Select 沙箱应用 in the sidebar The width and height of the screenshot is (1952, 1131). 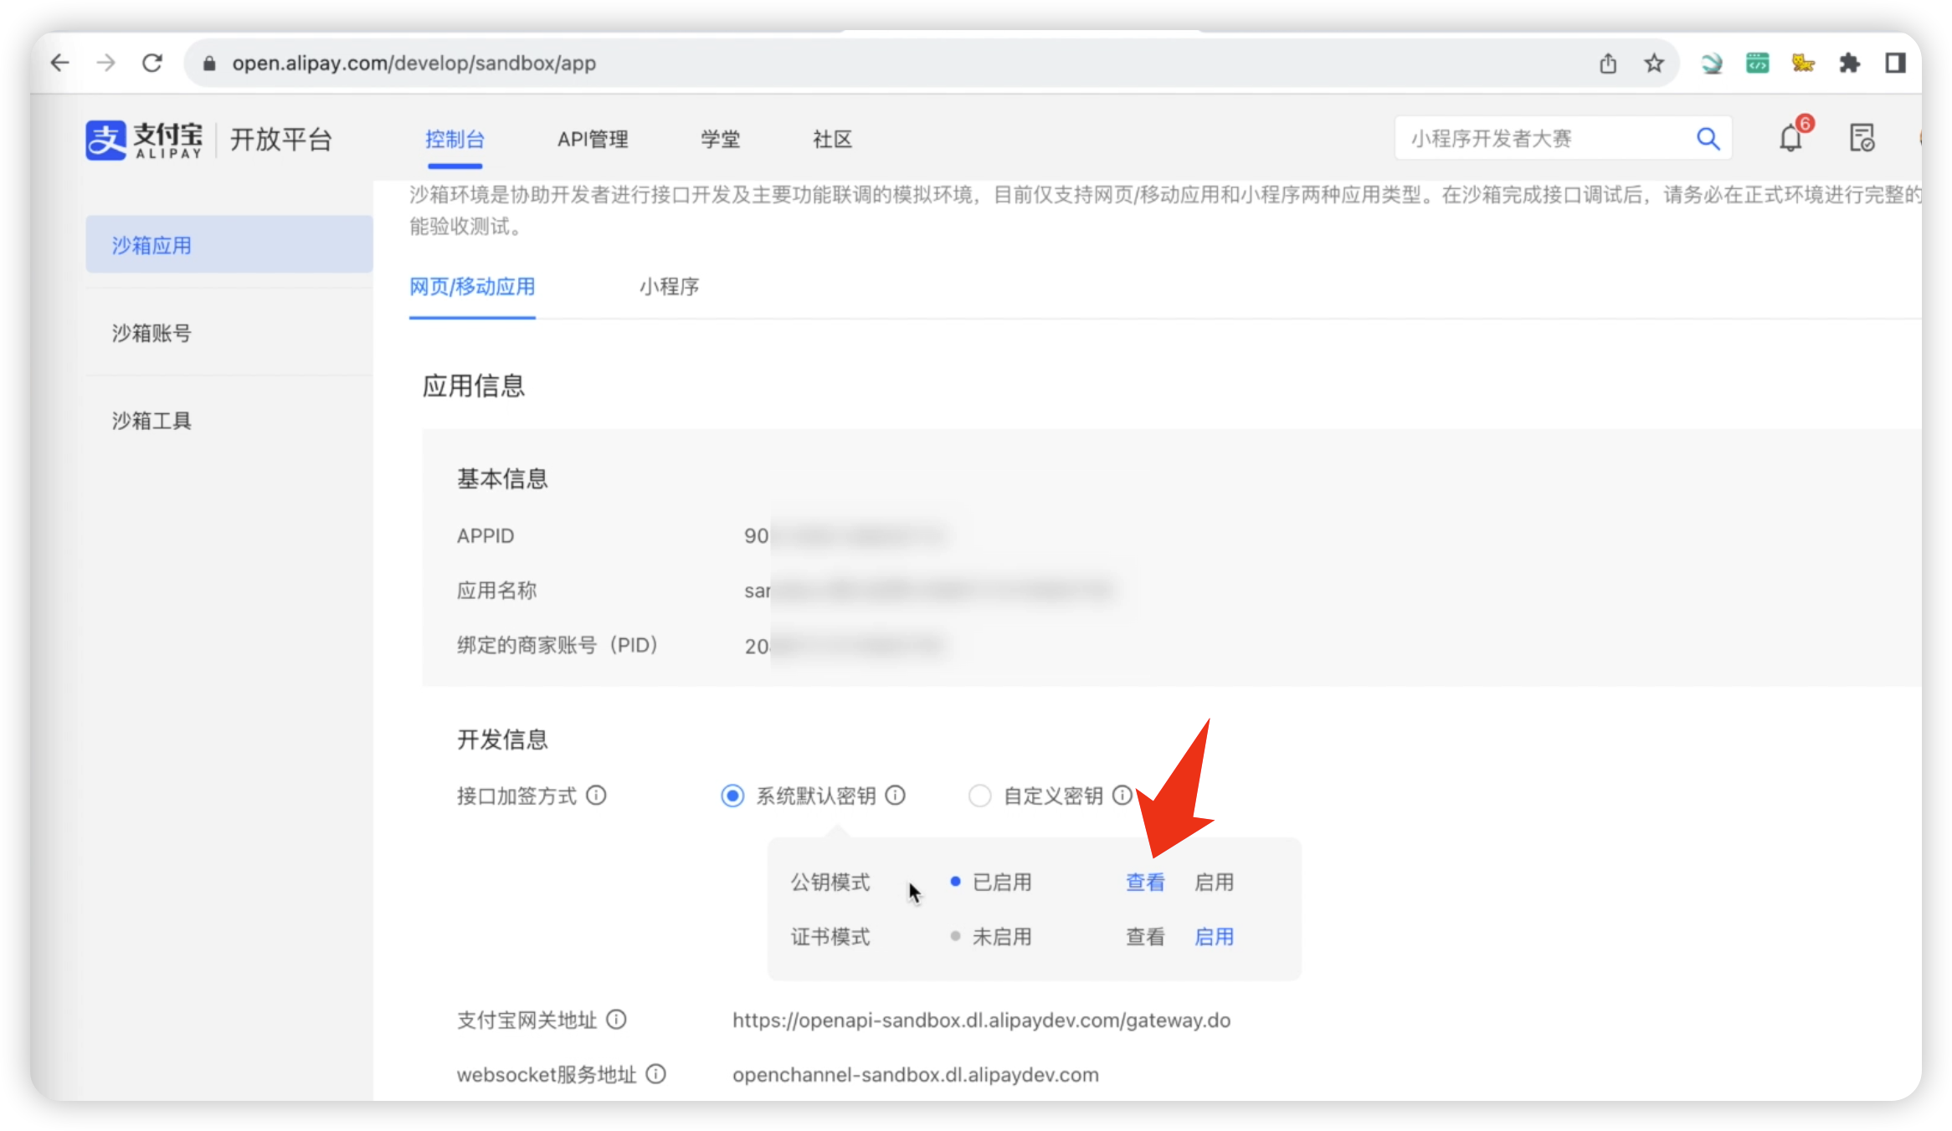pyautogui.click(x=229, y=244)
